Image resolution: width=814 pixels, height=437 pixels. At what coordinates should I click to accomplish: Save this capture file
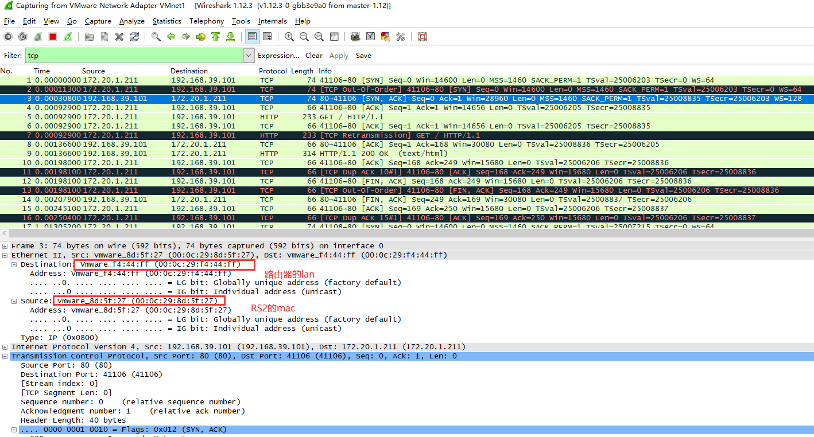(104, 37)
